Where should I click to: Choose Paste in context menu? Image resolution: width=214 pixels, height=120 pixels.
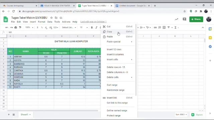(118, 37)
